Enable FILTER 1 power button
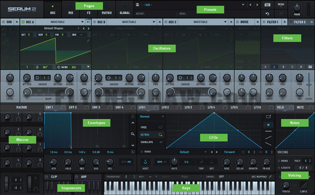315x195 pixels. click(264, 22)
